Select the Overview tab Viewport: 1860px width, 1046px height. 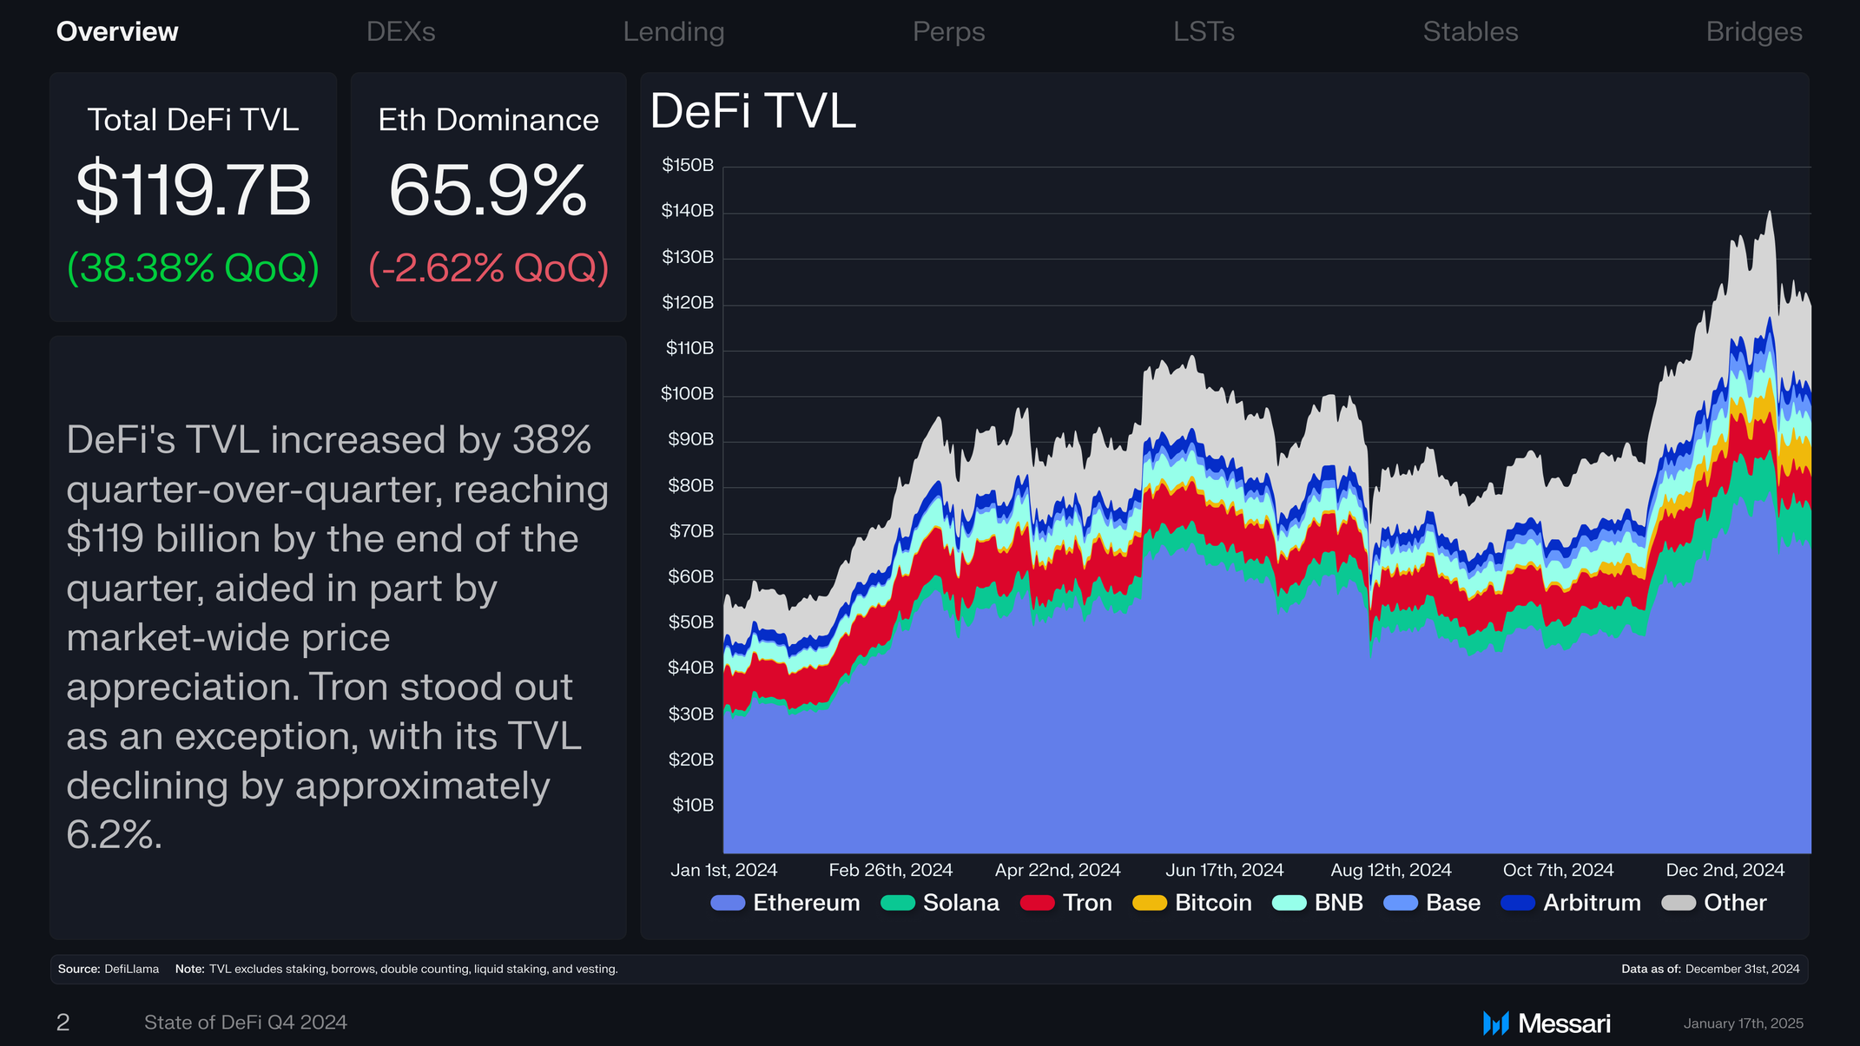[x=117, y=32]
